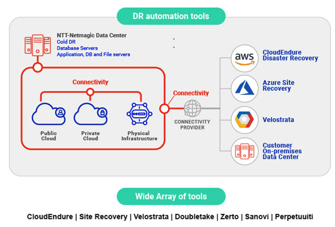Viewport: 335px width, 227px height.
Task: Click the DR automation tools banner
Action: 171,16
